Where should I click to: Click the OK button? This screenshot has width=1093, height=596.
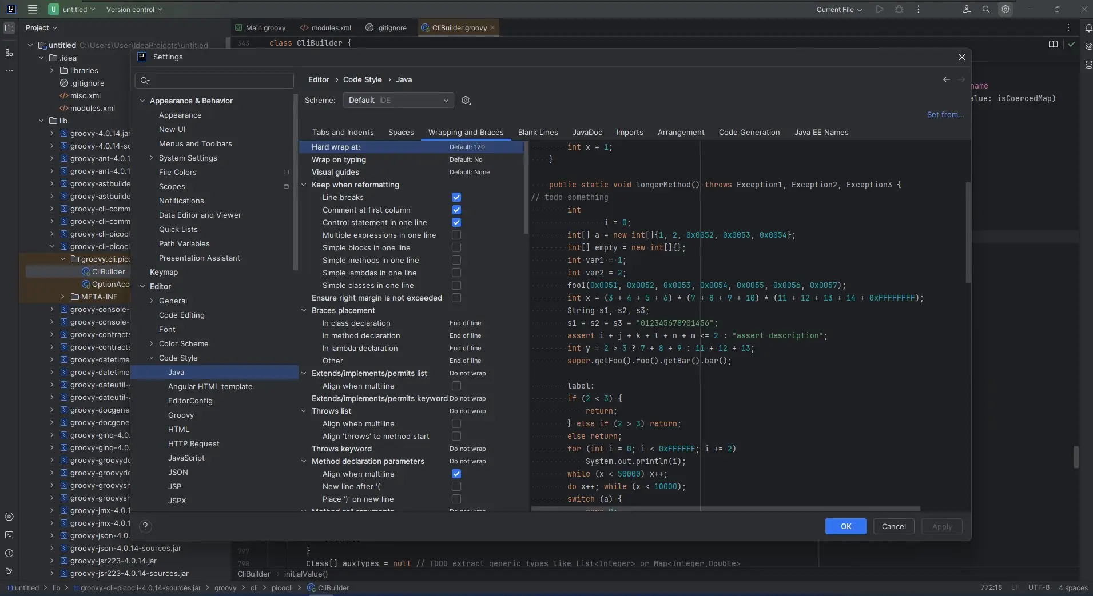845,526
